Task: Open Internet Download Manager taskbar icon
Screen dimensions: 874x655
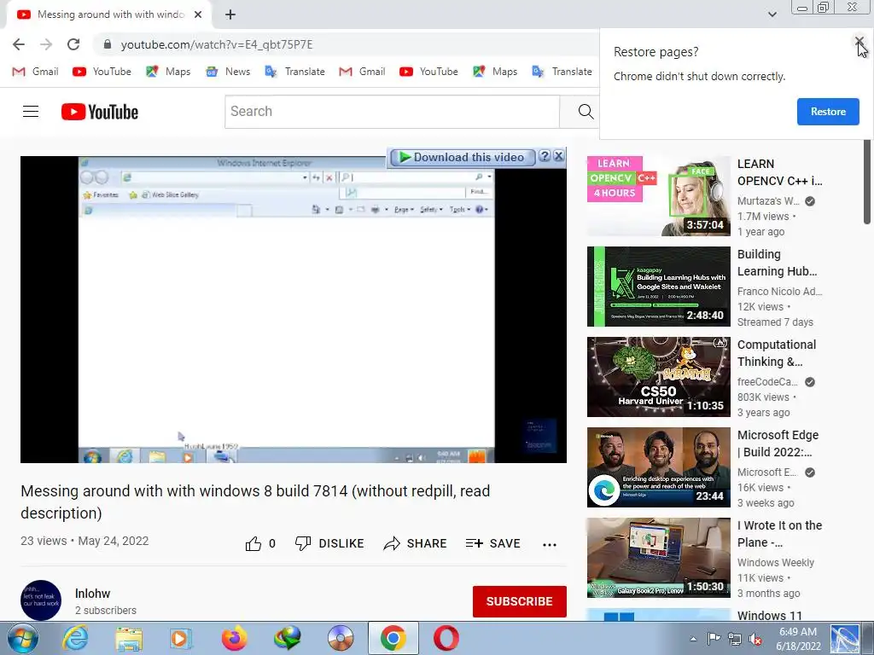Action: coord(287,638)
